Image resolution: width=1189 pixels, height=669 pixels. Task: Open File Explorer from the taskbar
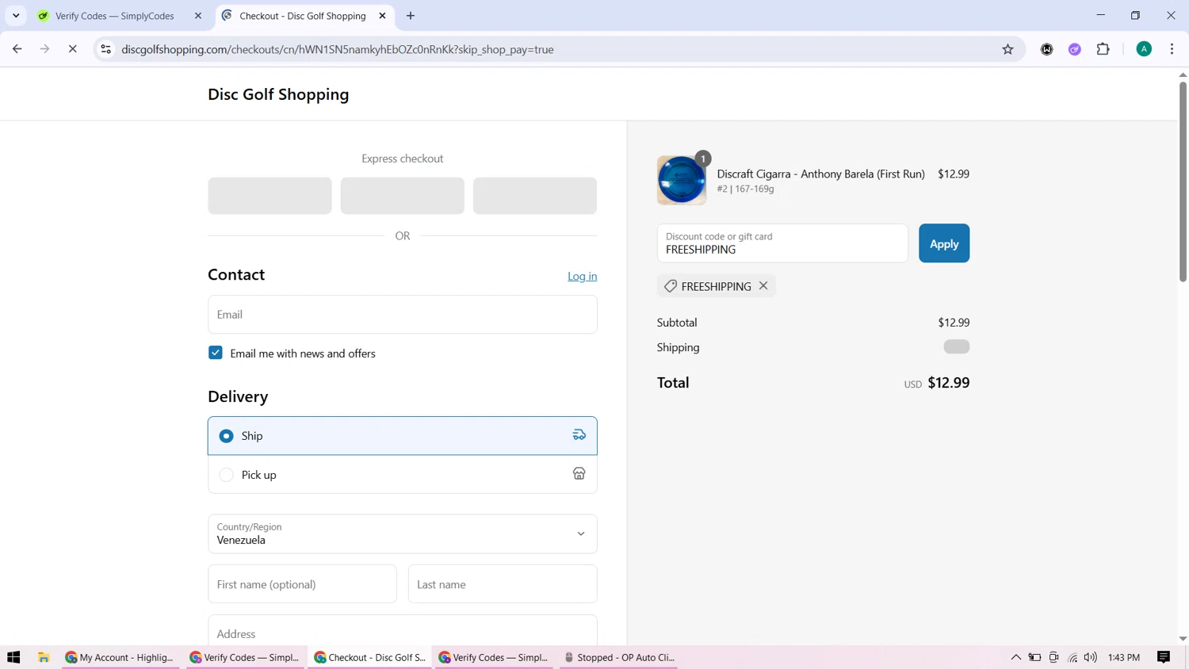(44, 657)
